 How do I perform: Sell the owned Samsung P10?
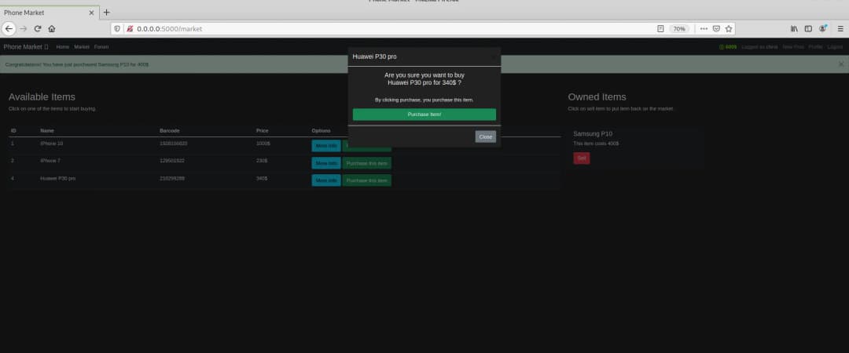point(582,158)
